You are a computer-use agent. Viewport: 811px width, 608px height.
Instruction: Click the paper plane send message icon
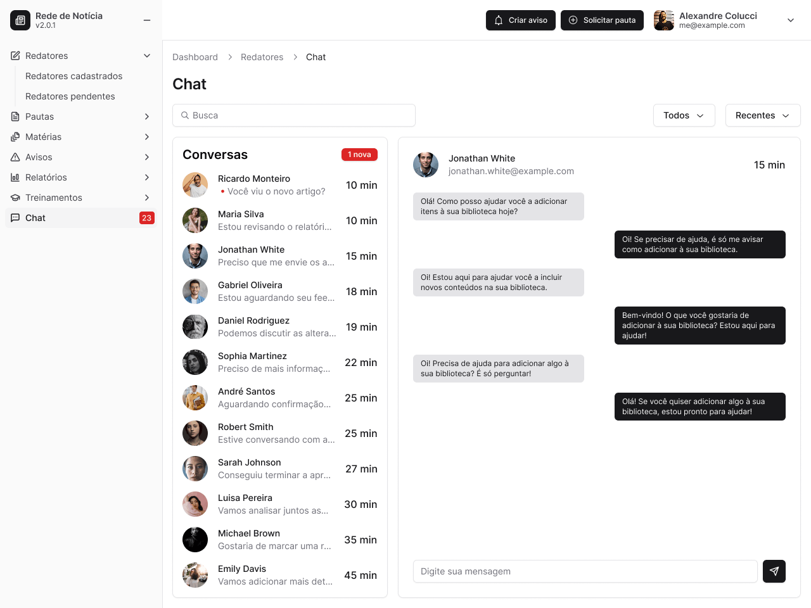(x=774, y=571)
